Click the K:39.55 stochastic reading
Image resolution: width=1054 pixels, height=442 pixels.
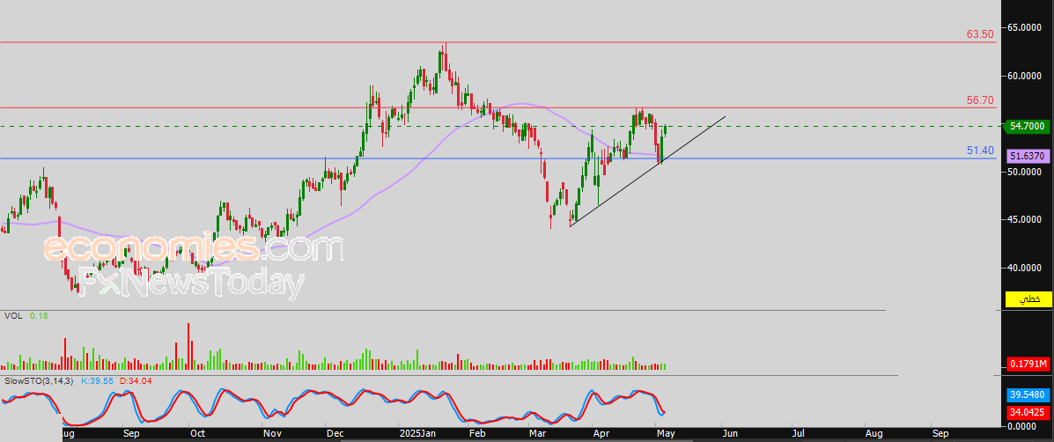click(99, 381)
